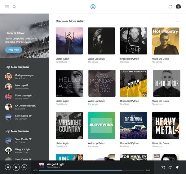This screenshot has height=174, width=186.
Task: Select 'Don't cry (orgin..' track
Action: 24,97
